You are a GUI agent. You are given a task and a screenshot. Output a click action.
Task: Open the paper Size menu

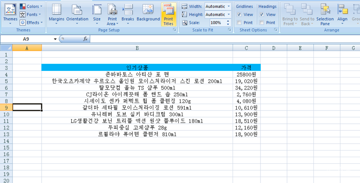[97, 14]
